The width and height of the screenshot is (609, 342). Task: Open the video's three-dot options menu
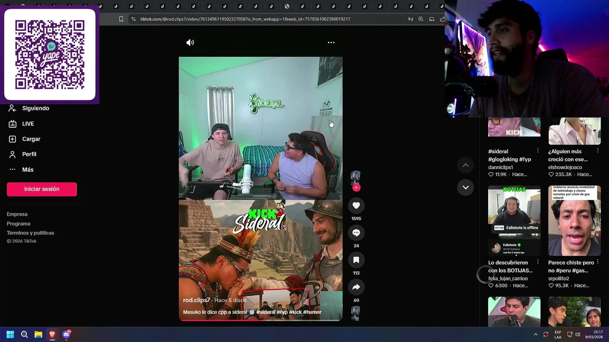(331, 43)
